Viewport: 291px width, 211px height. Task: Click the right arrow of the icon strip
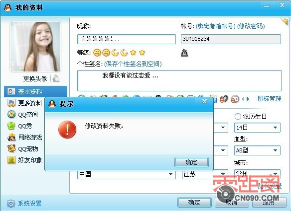248,99
